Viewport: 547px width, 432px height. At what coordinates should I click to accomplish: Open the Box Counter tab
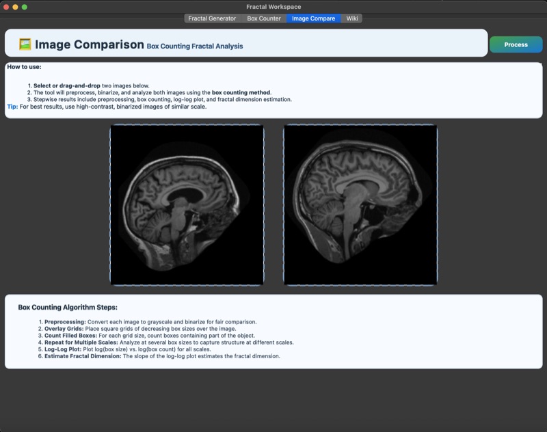pos(264,18)
